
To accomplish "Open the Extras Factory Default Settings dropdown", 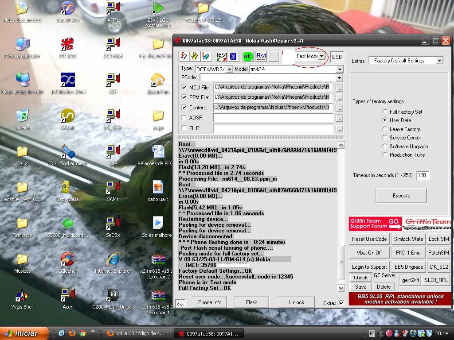I will click(x=440, y=61).
